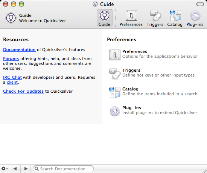Open Preferences from the toolbar switch icon
The image size is (207, 173).
(x=131, y=15)
